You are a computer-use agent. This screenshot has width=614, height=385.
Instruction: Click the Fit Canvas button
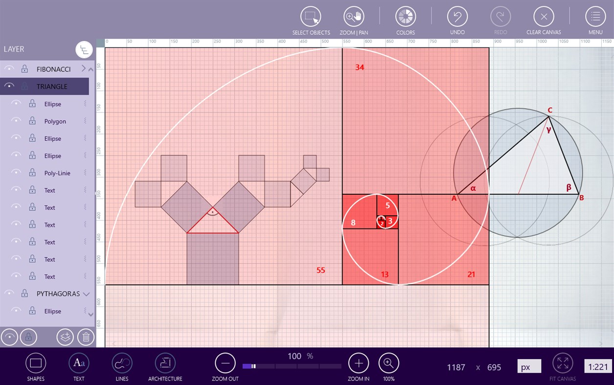point(563,363)
